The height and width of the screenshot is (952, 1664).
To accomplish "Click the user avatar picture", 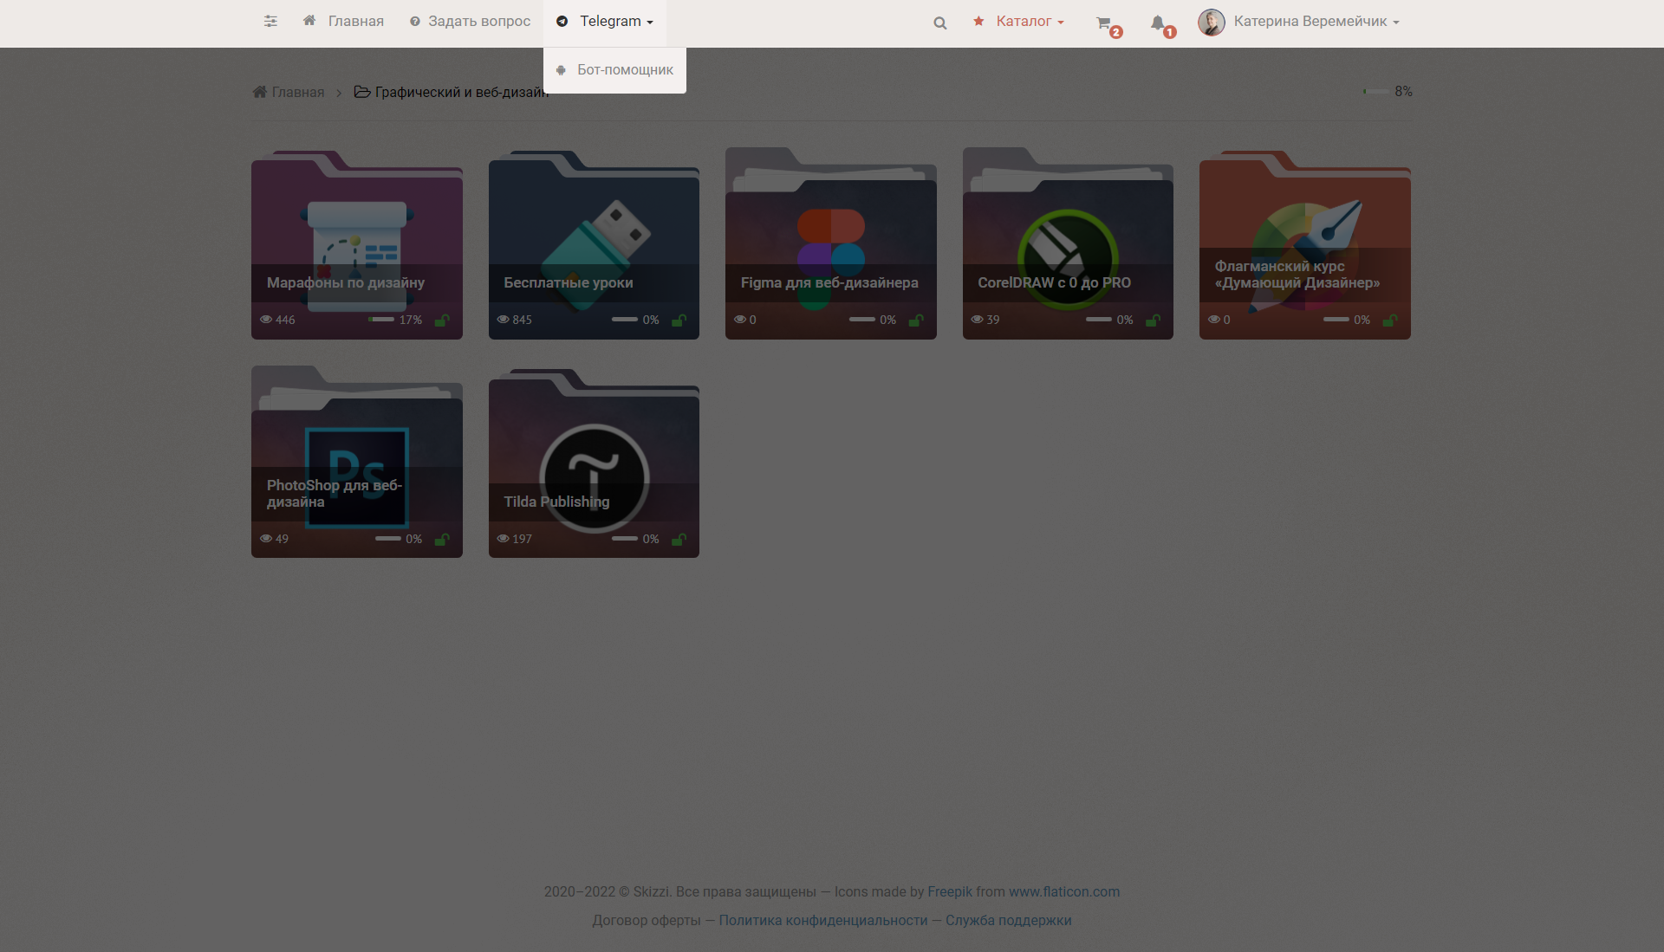I will point(1212,22).
